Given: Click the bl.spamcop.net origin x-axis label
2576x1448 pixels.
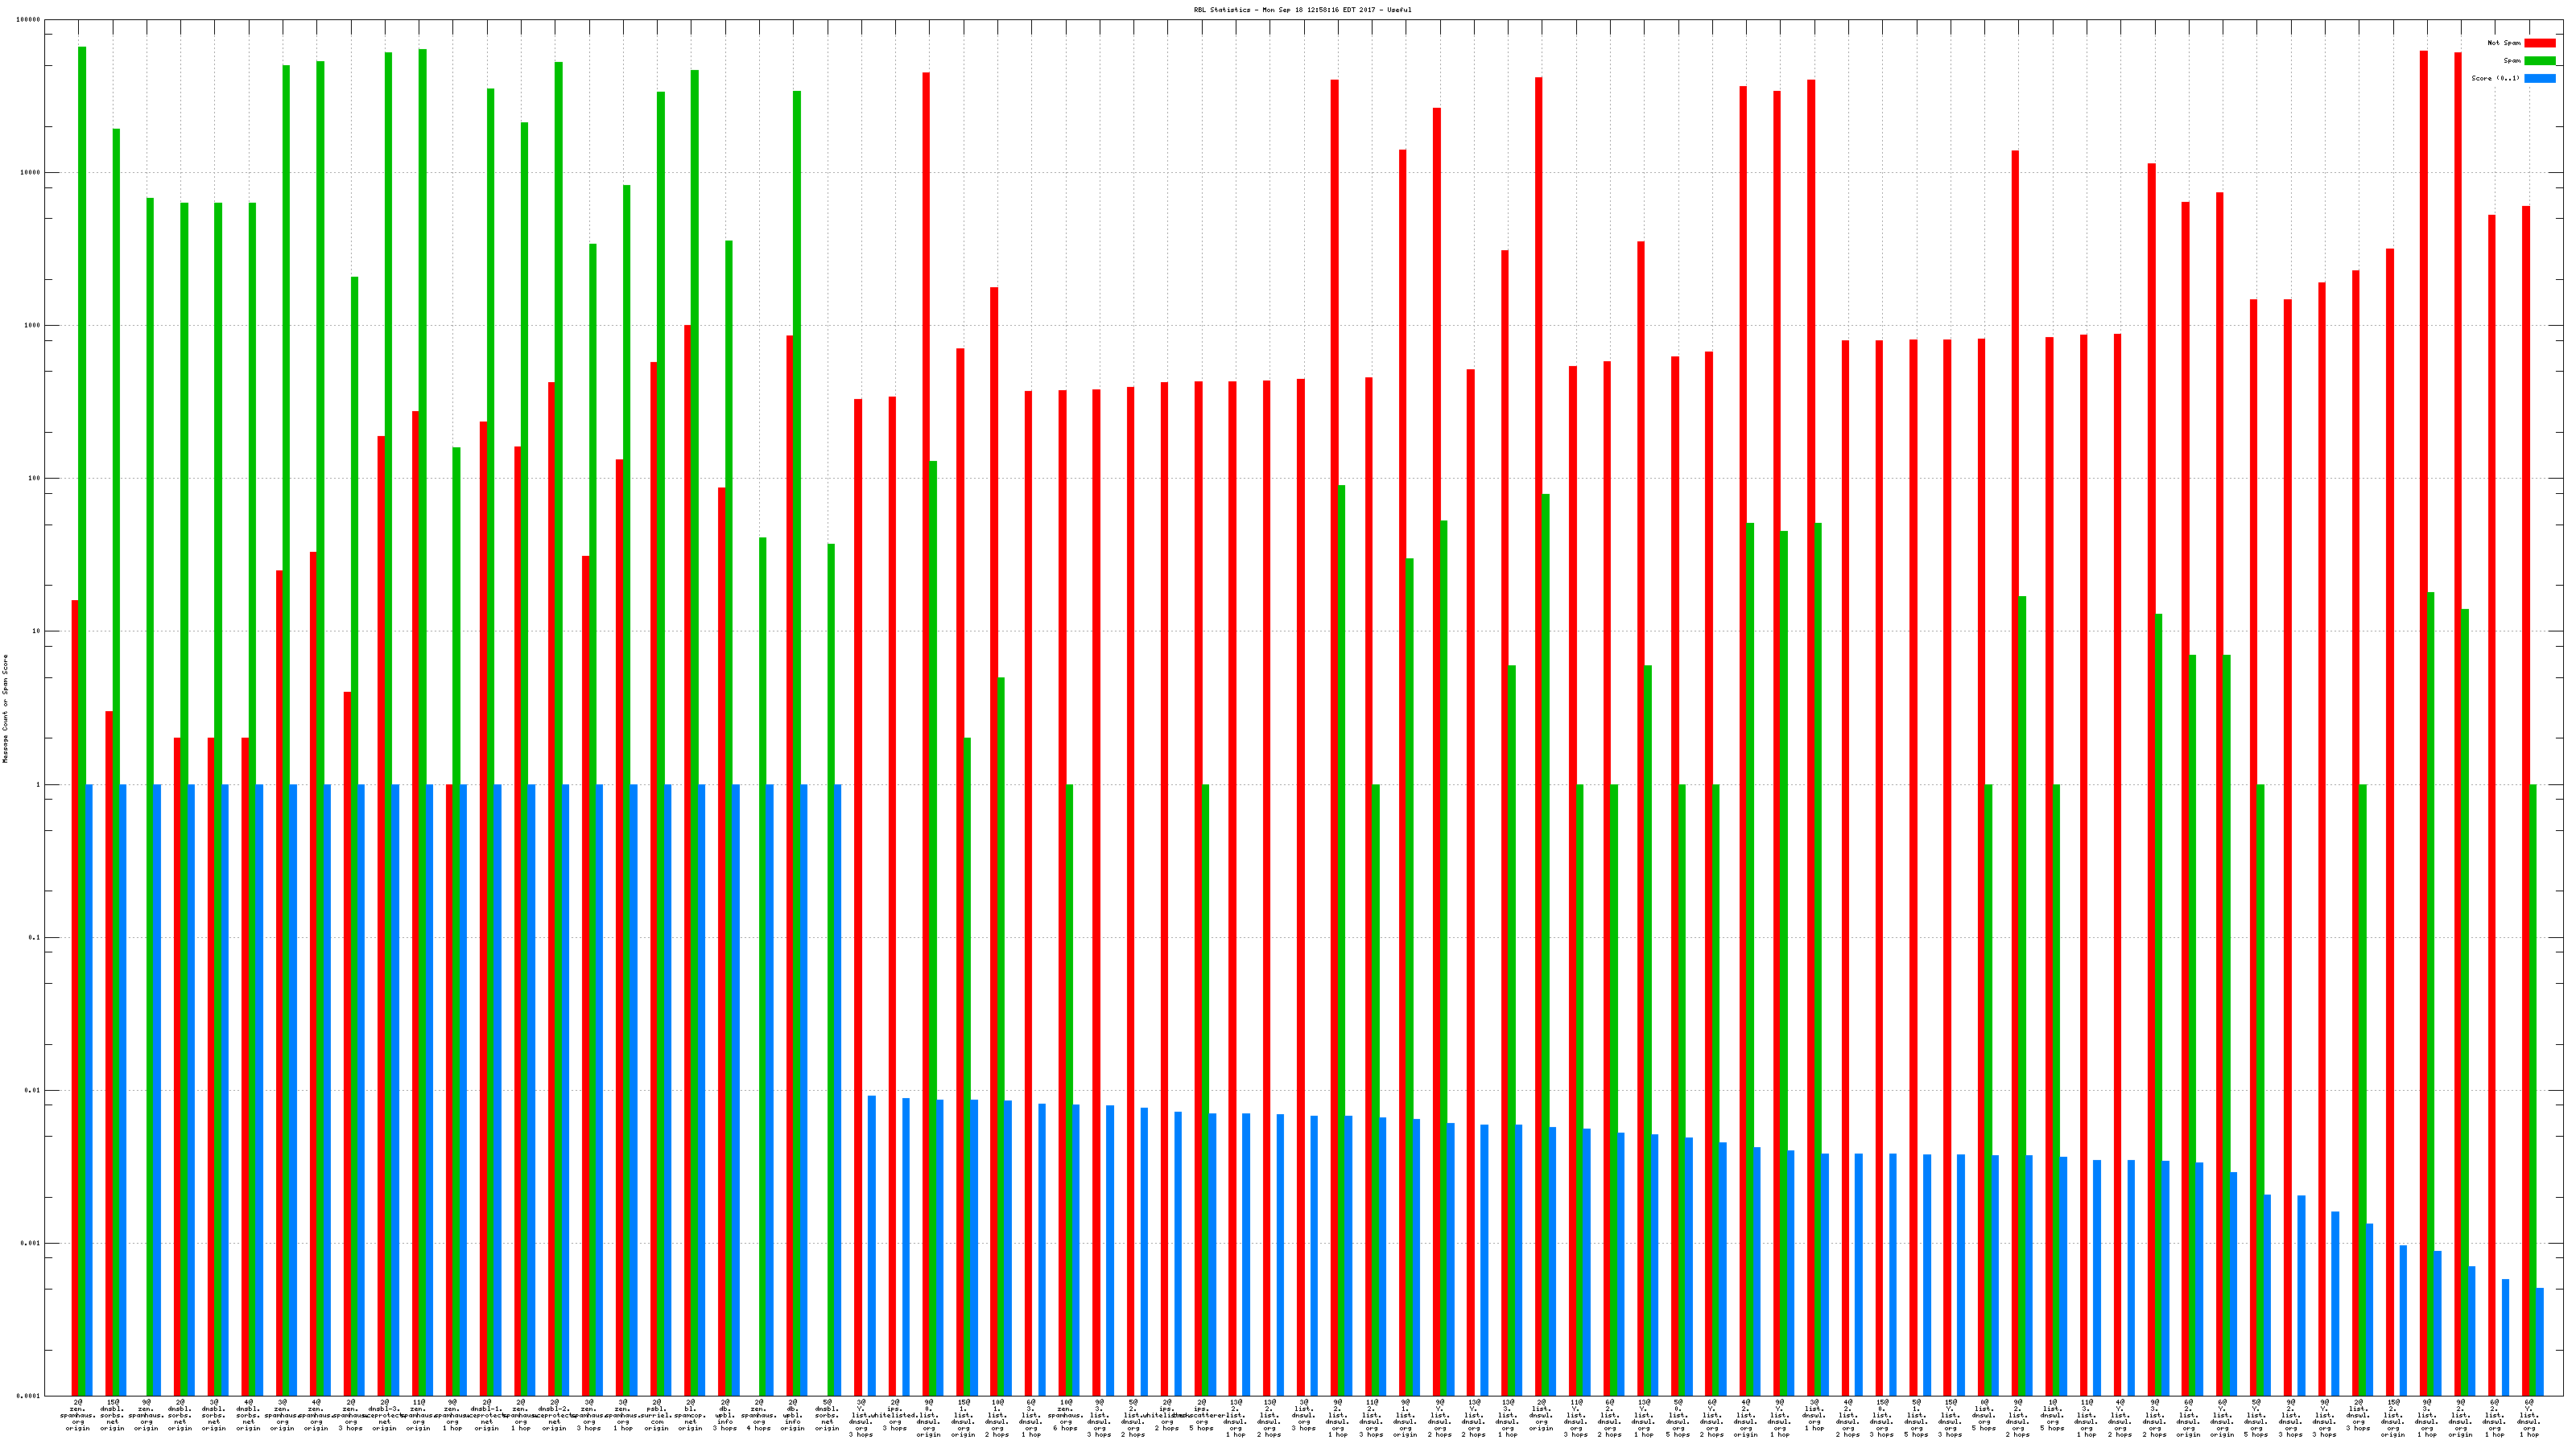Looking at the screenshot, I should point(691,1415).
